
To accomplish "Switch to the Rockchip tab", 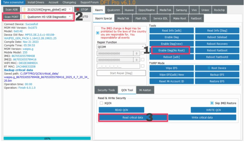I will [219, 10].
